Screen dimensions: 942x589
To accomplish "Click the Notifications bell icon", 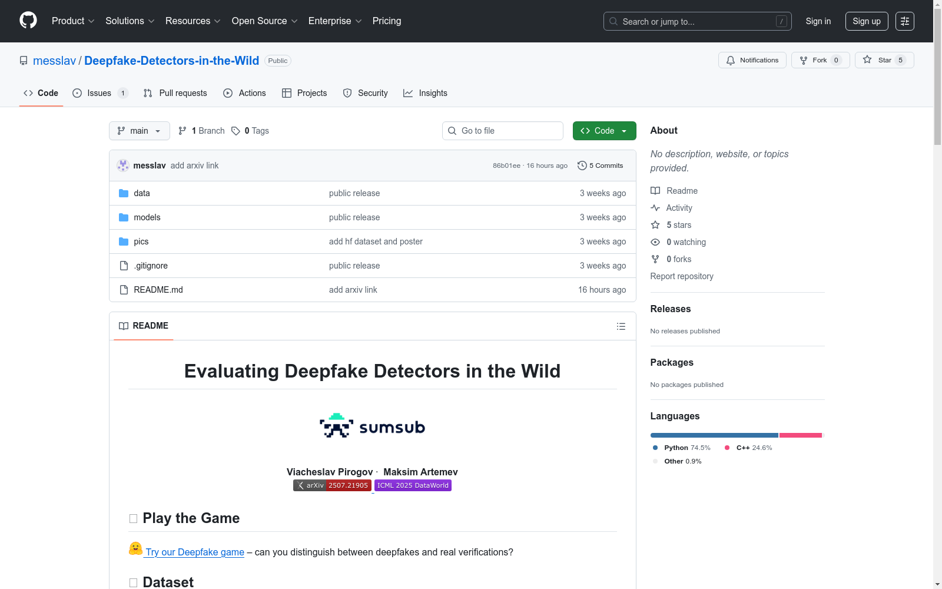I will (731, 60).
